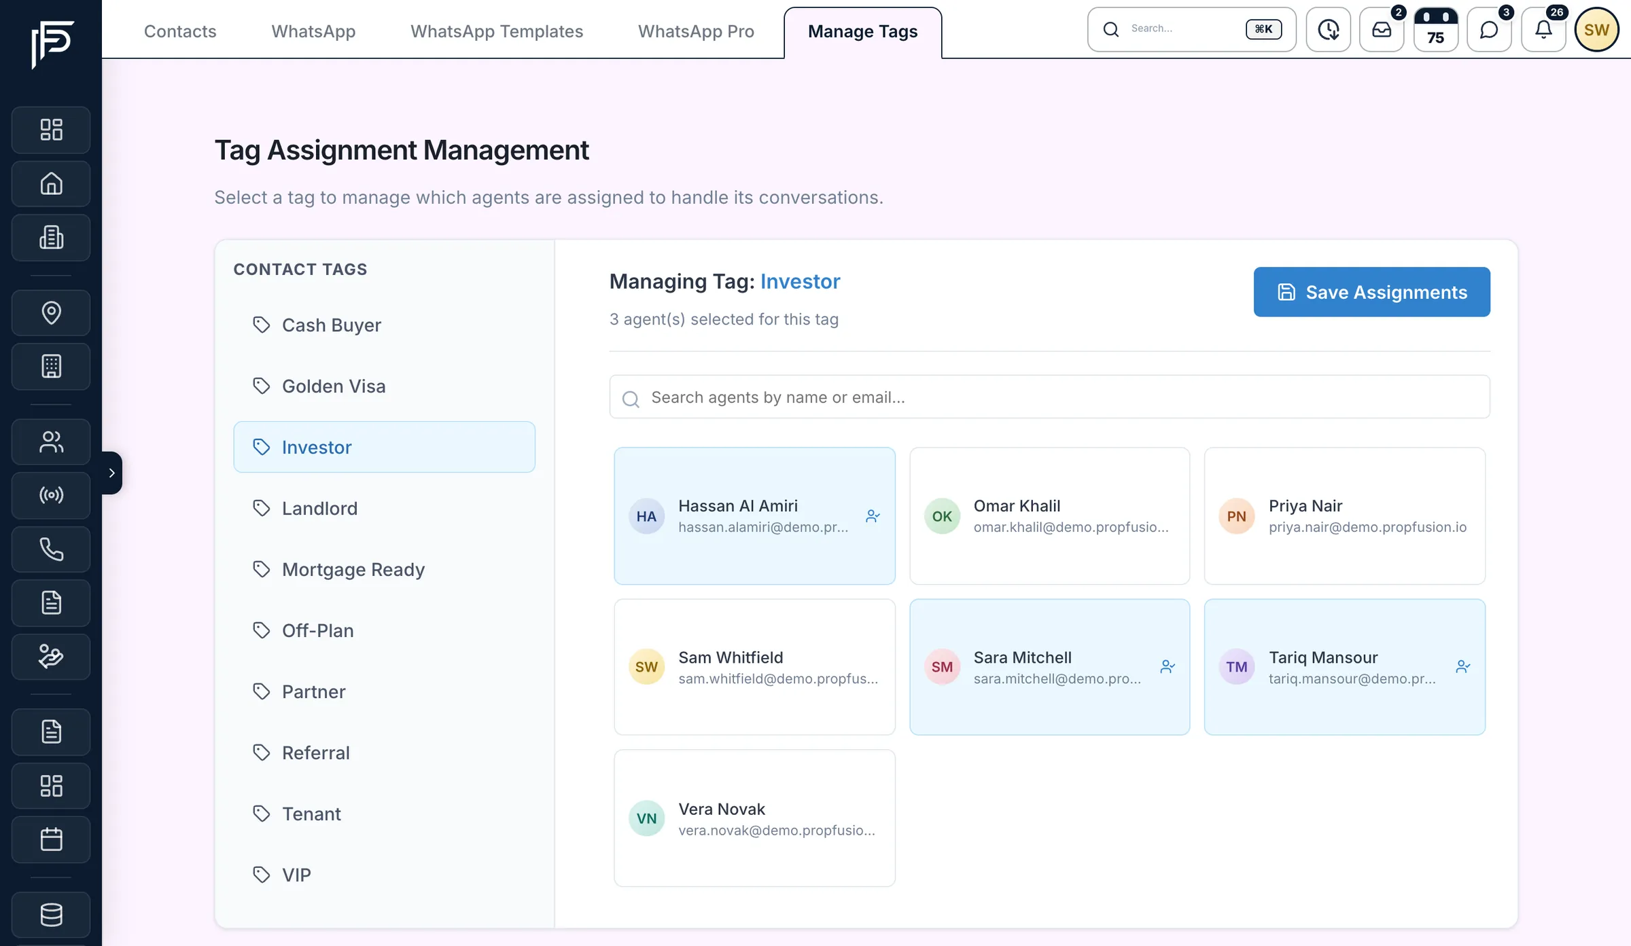Open notifications bell with badge 26
Viewport: 1631px width, 946px height.
click(x=1543, y=30)
